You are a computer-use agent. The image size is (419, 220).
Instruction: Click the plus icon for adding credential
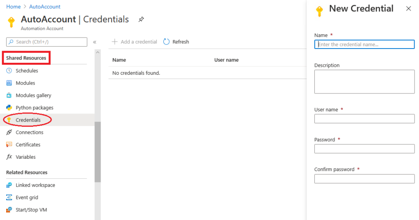[x=115, y=42]
